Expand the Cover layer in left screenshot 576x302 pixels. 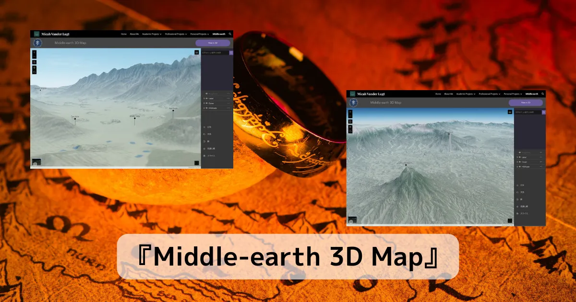tap(204, 103)
